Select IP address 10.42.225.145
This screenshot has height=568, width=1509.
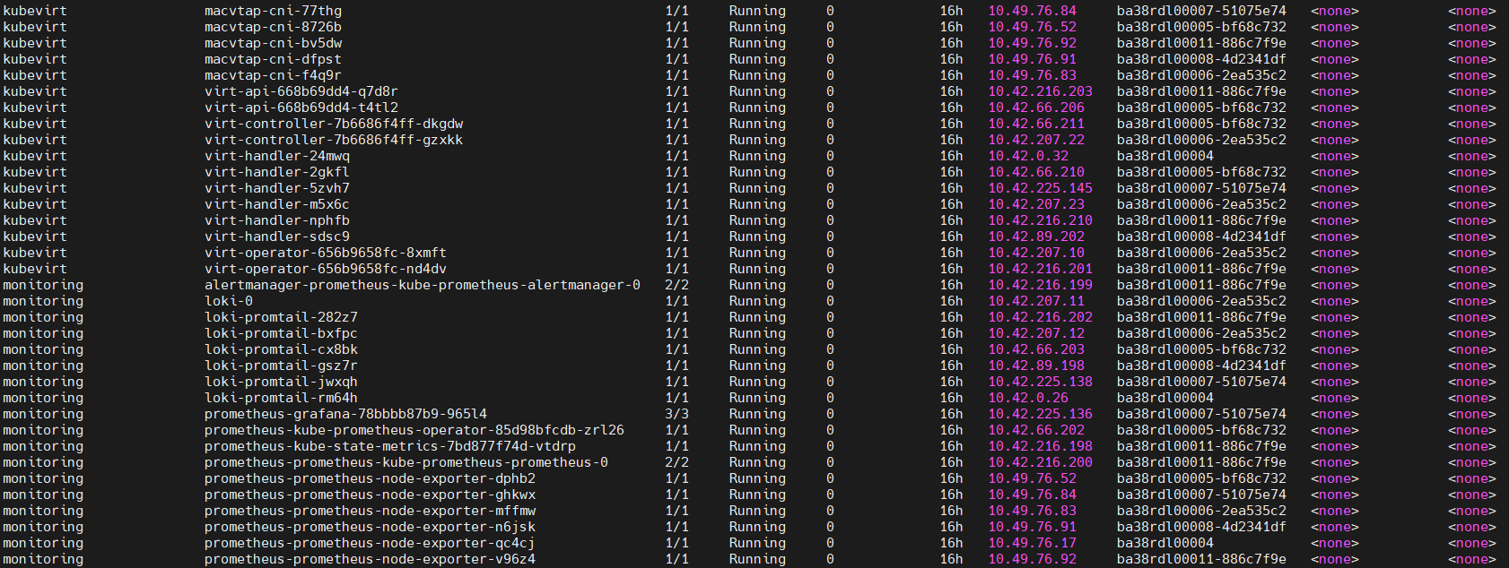click(x=1041, y=188)
